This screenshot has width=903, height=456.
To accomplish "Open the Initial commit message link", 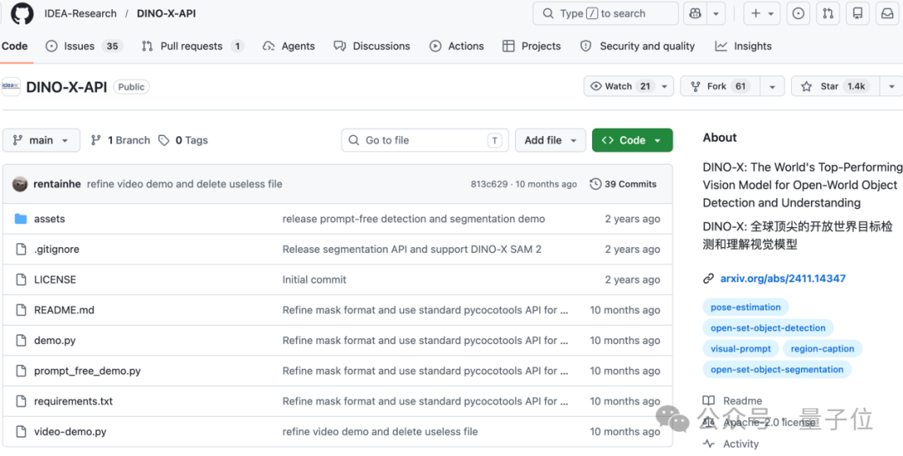I will 314,280.
